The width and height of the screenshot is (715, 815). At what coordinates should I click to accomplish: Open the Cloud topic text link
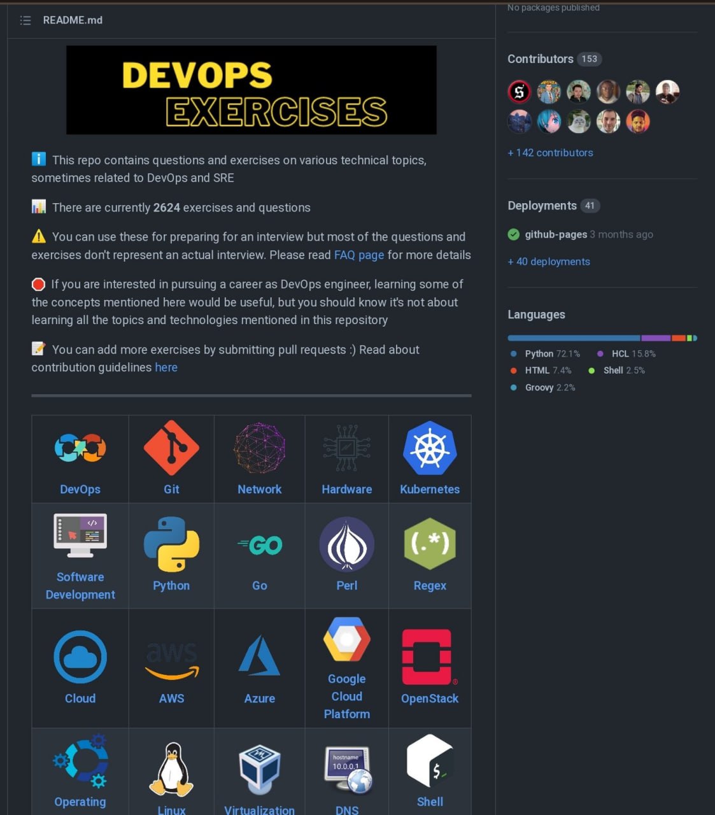pos(80,698)
